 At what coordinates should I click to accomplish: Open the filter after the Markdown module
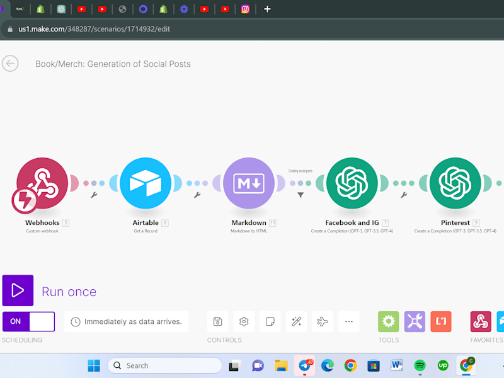coord(301,195)
